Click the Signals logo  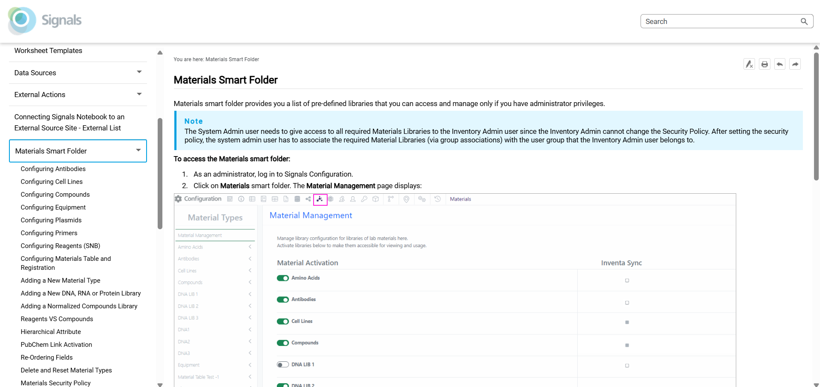point(45,21)
